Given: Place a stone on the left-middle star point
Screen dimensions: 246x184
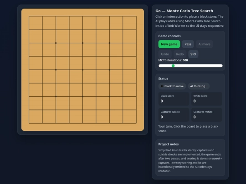Looking at the screenshot, I should point(56,70).
